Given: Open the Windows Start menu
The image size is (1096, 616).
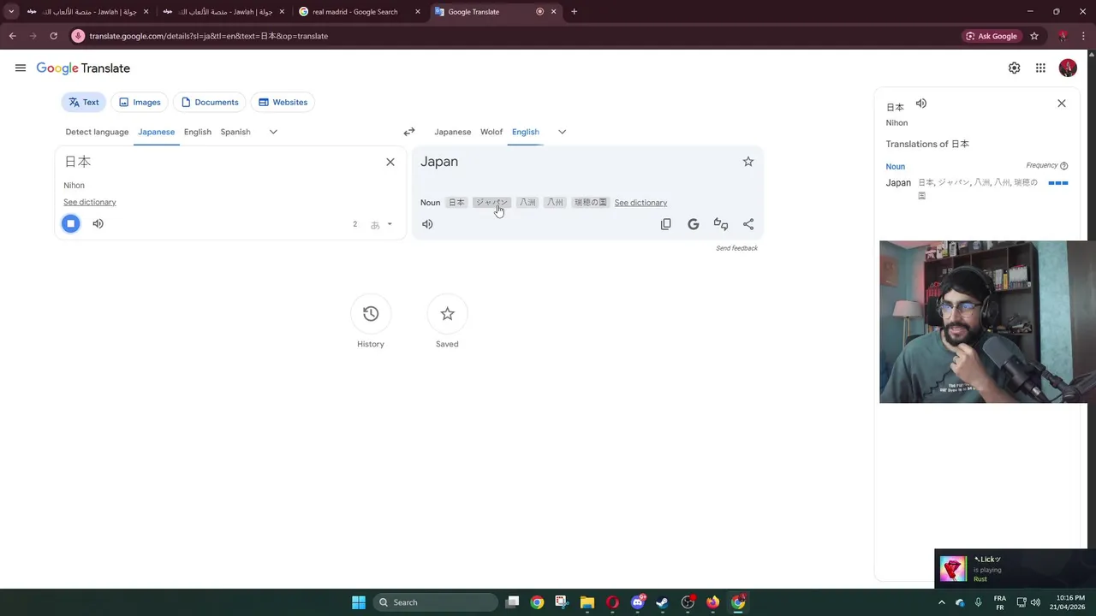Looking at the screenshot, I should tap(359, 602).
